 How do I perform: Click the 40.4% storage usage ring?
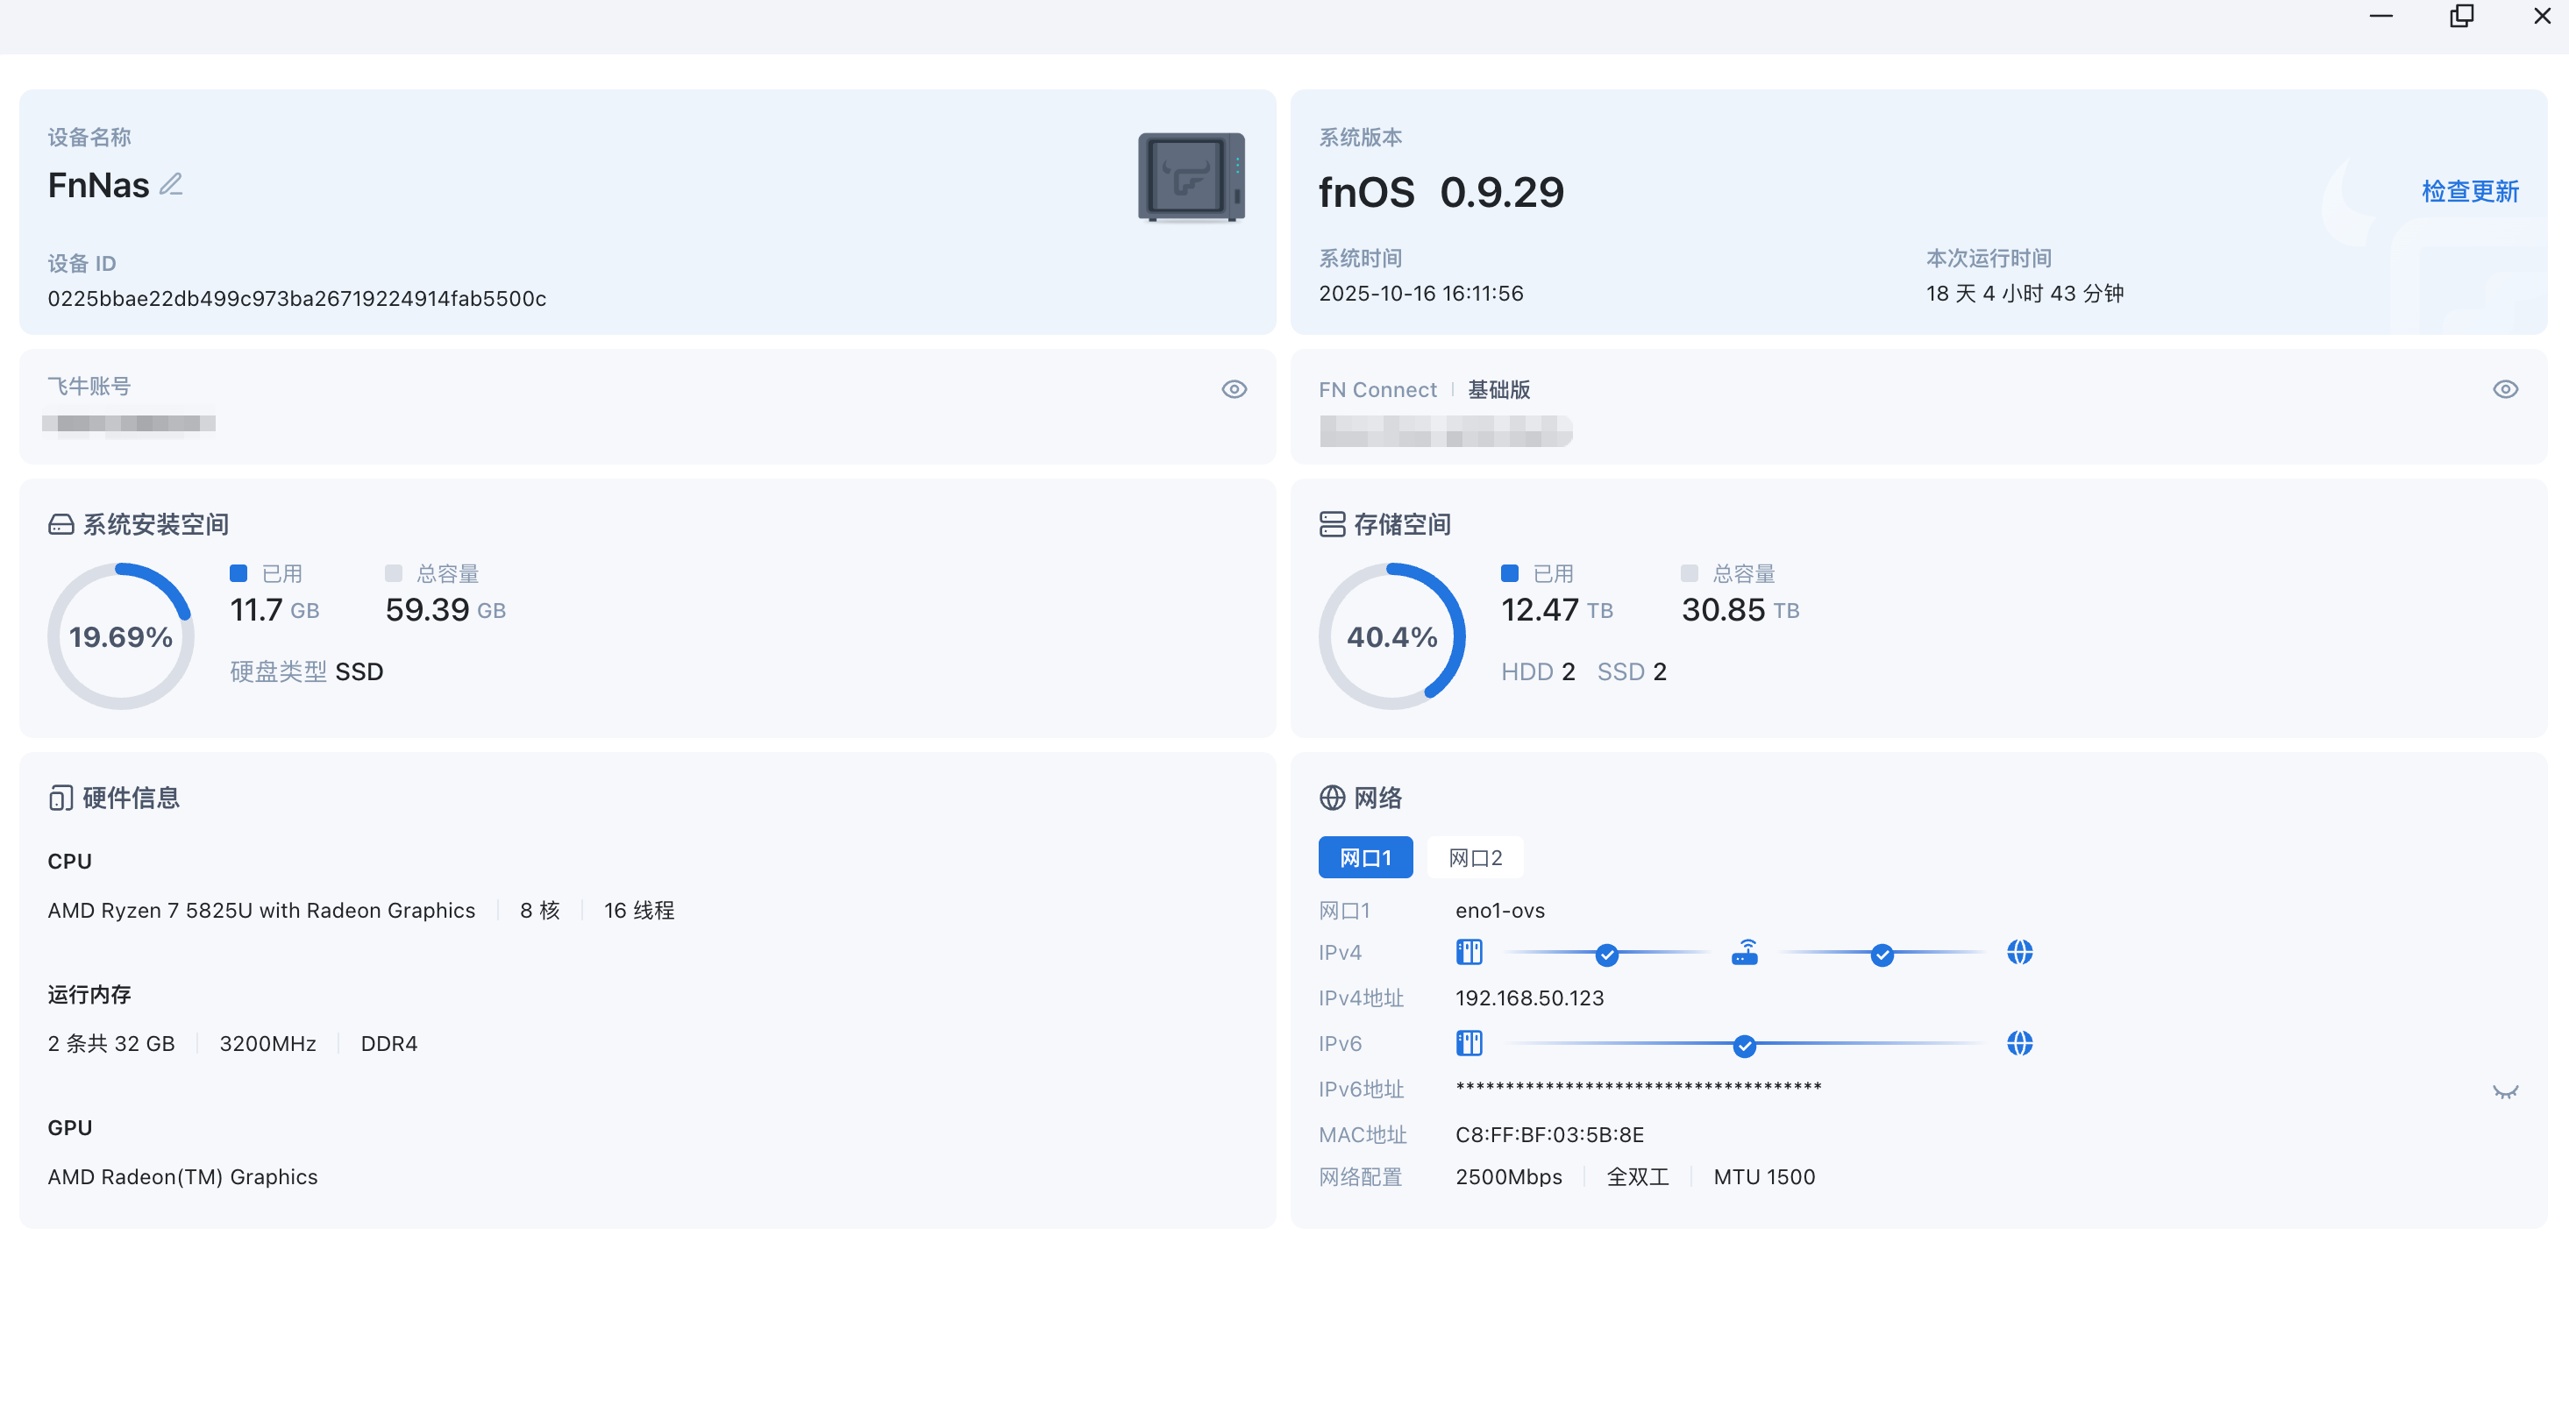tap(1392, 636)
